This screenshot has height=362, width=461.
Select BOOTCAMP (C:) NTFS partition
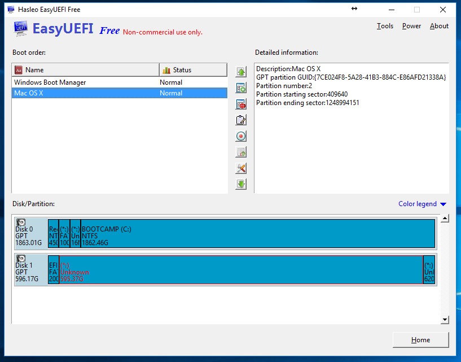coord(257,233)
